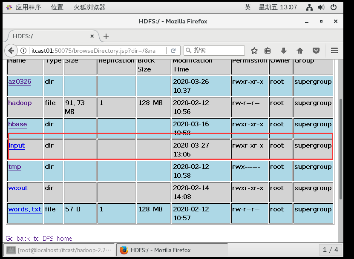Open clock showing 星期五 13:07

pyautogui.click(x=278, y=7)
